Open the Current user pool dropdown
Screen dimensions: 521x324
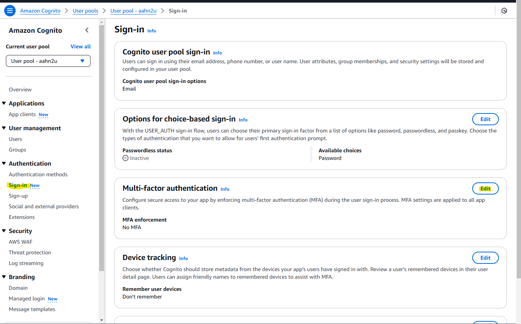point(48,61)
